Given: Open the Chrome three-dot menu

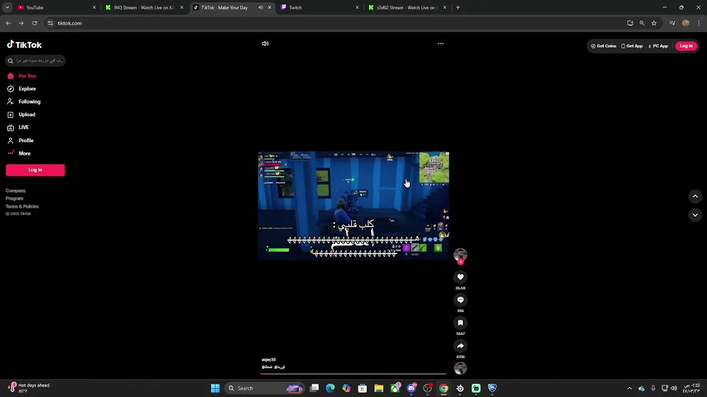Looking at the screenshot, I should pyautogui.click(x=699, y=23).
